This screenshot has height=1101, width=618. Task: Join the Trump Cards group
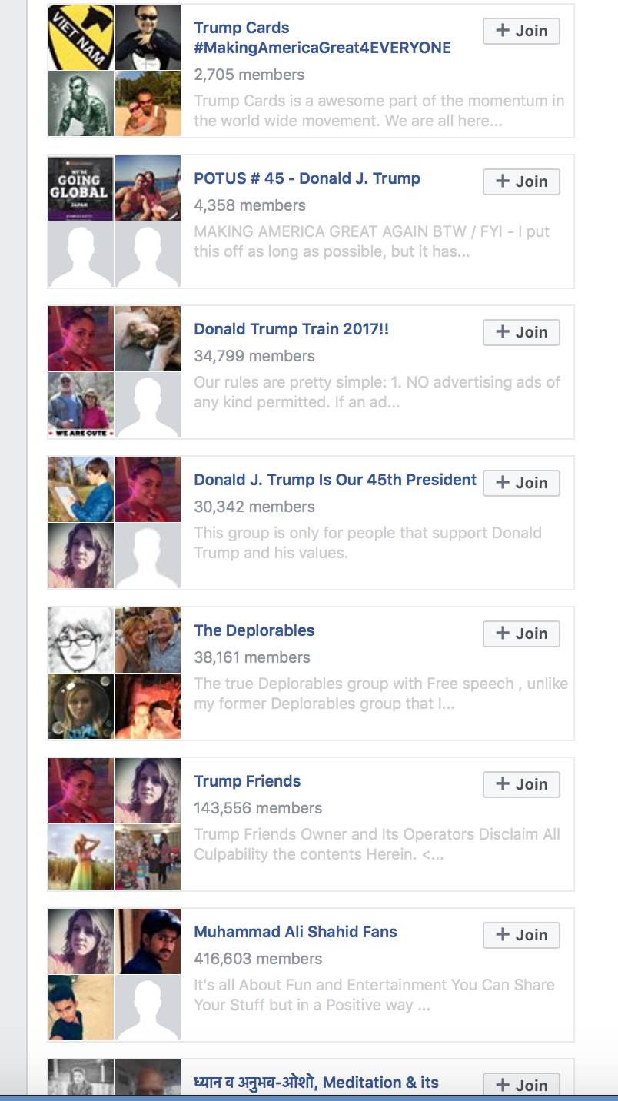click(x=521, y=31)
